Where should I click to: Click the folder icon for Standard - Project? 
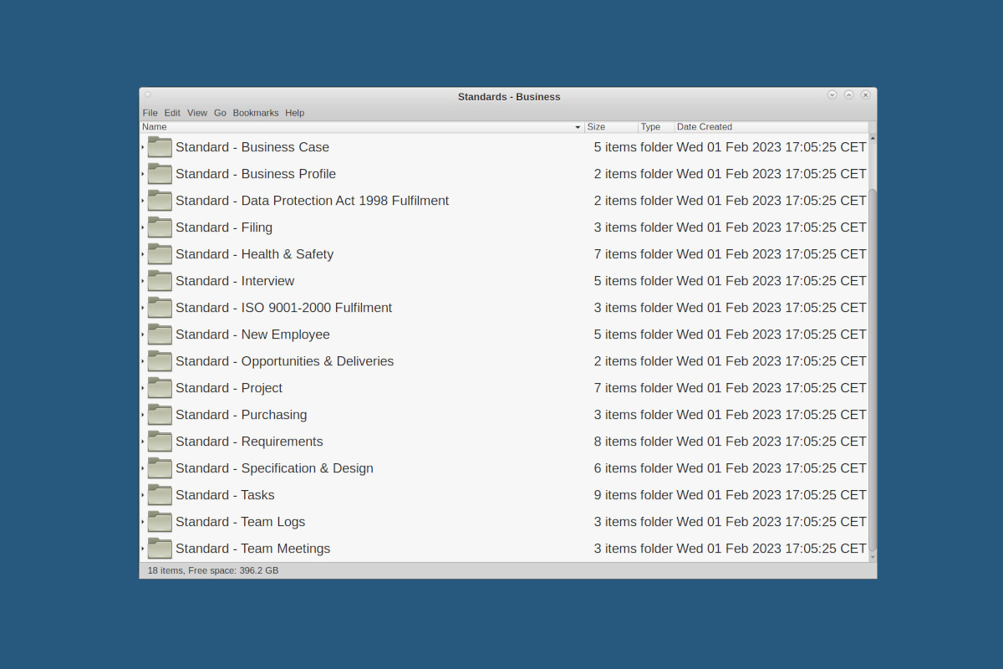[x=160, y=388]
